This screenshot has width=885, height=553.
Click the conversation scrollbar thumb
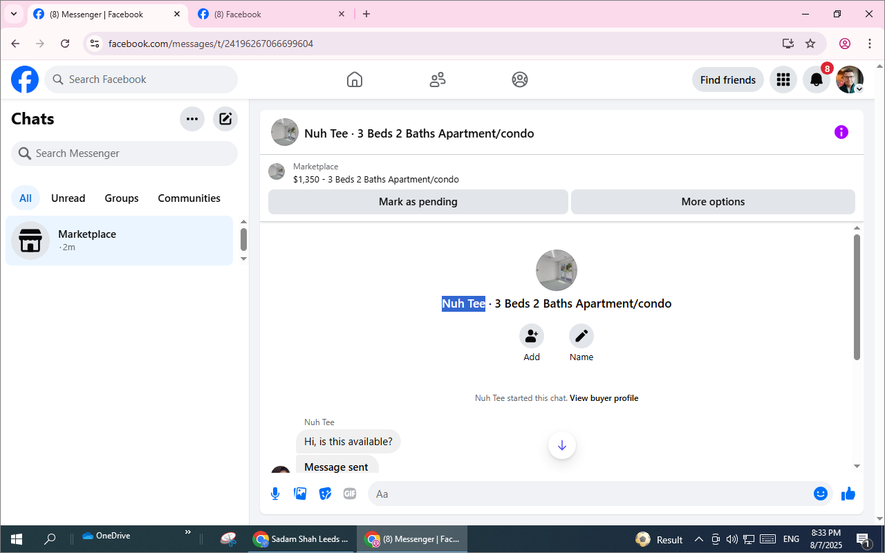point(857,297)
